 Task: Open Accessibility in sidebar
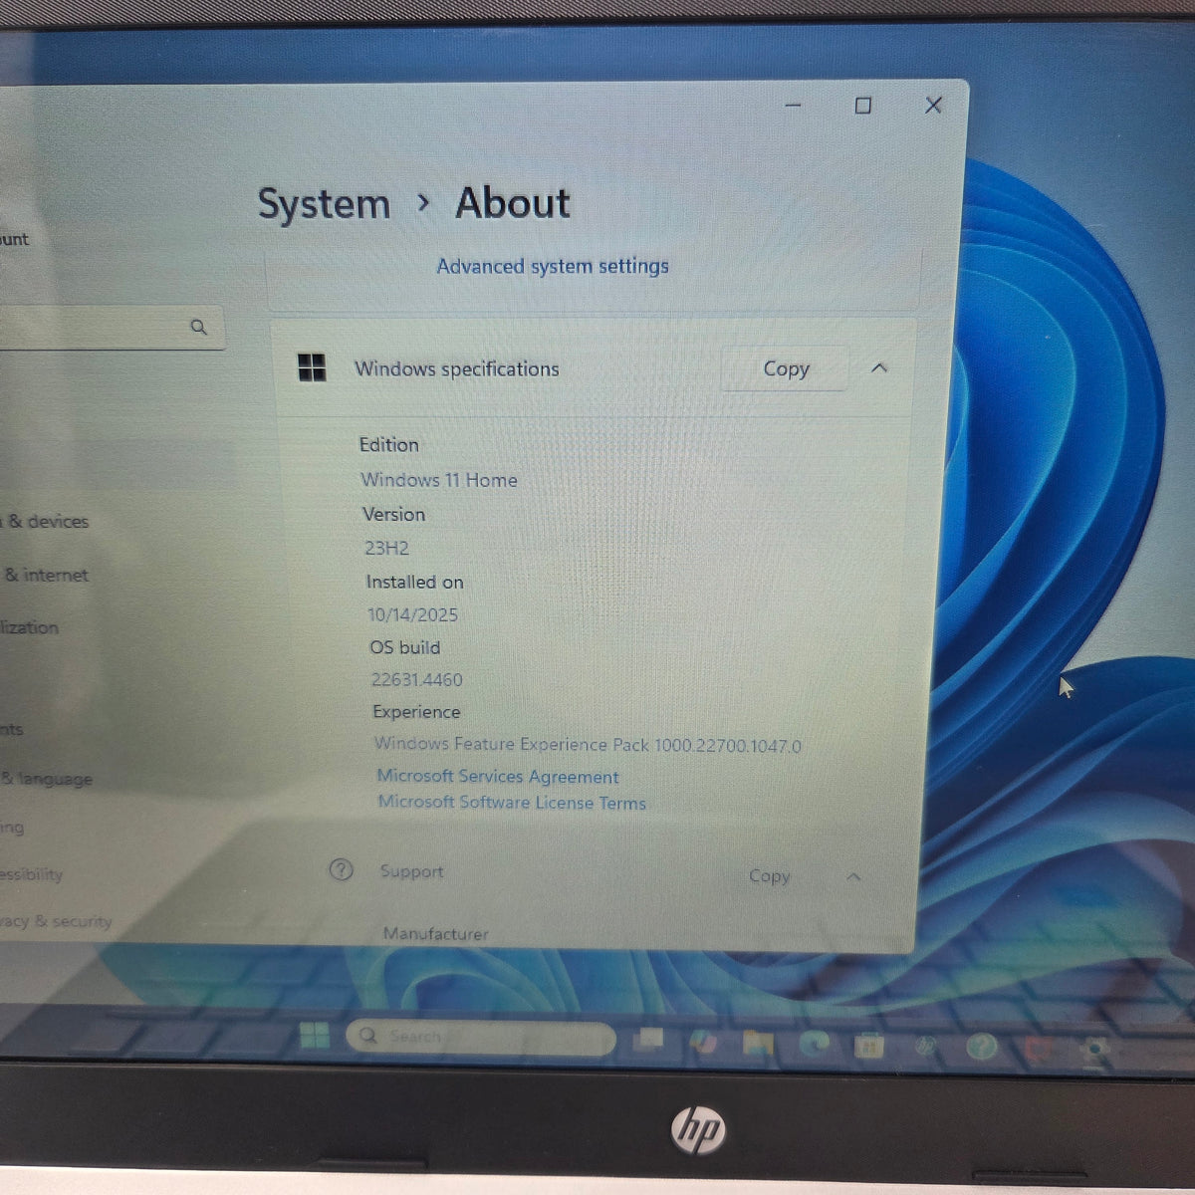tap(32, 874)
